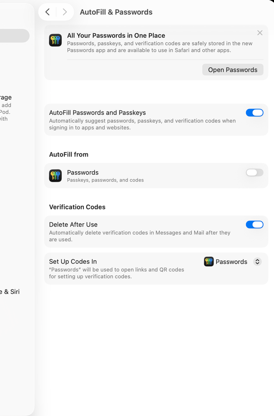
Task: Click the AutoFill & Passwords page title
Action: 116,12
